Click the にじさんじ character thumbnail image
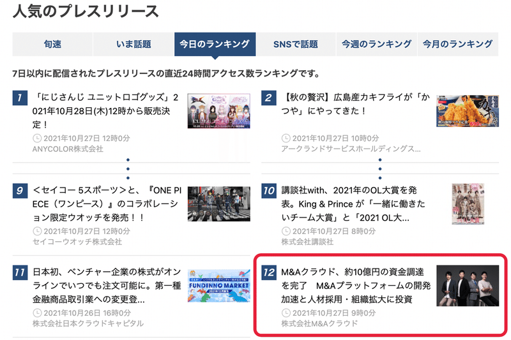Viewport: 511px width, 340px height. click(218, 111)
